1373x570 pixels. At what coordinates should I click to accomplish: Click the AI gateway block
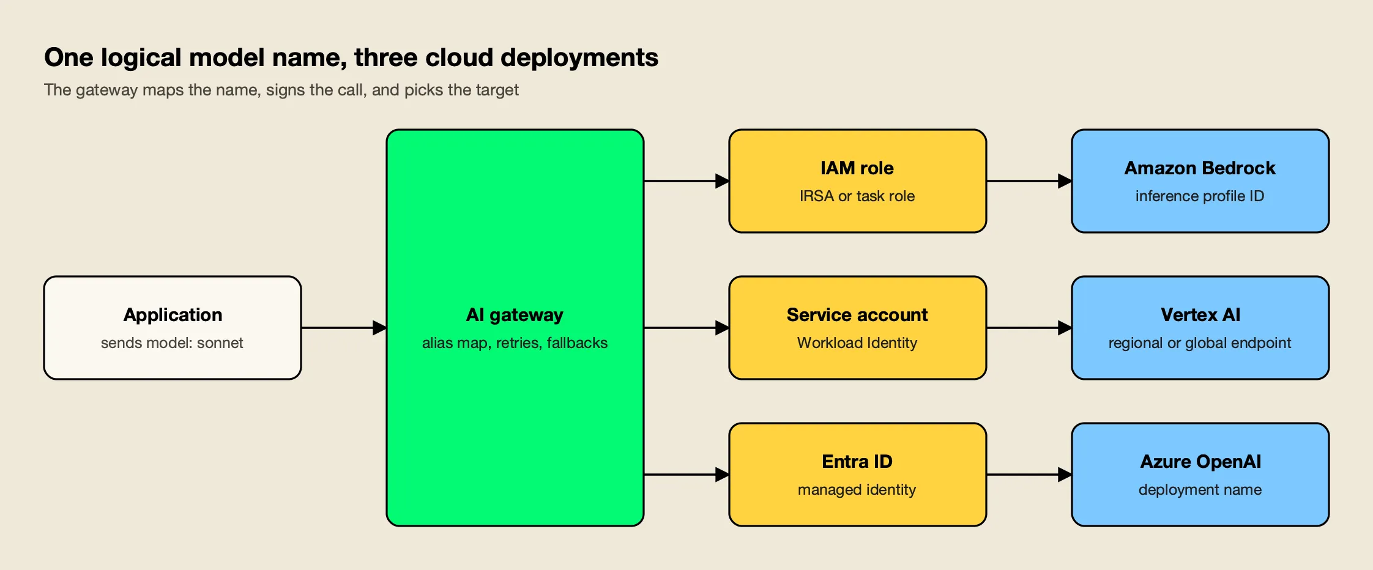tap(515, 328)
